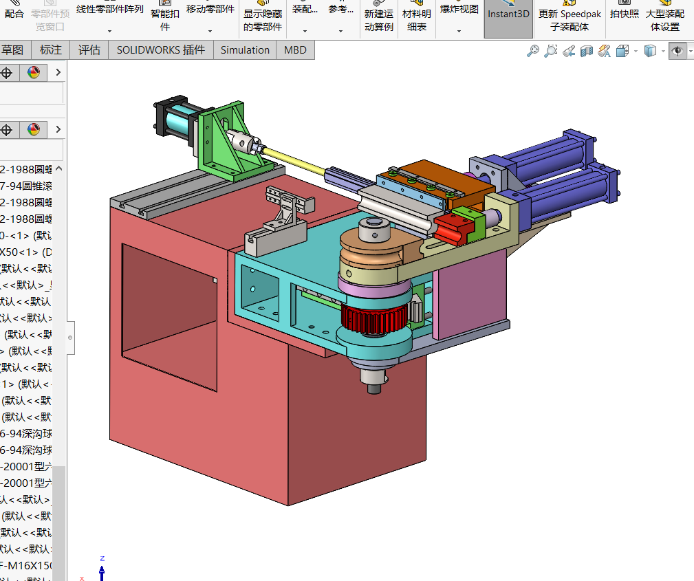Select tree item X50<1> (D
Screen dimensions: 694x581
tap(25, 252)
